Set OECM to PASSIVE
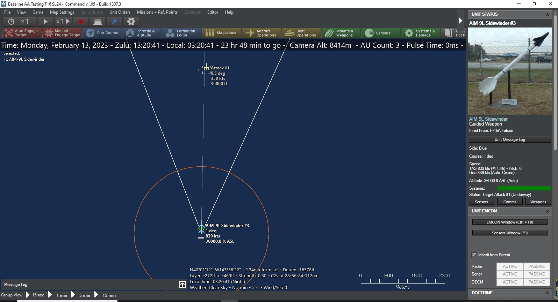The width and height of the screenshot is (558, 302). click(537, 282)
